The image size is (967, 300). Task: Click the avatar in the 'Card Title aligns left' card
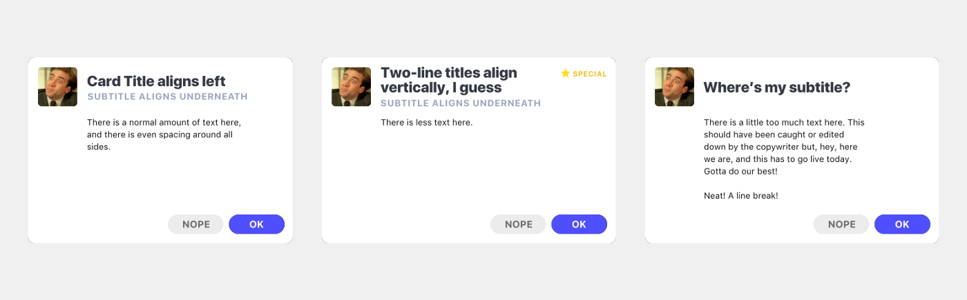click(57, 87)
